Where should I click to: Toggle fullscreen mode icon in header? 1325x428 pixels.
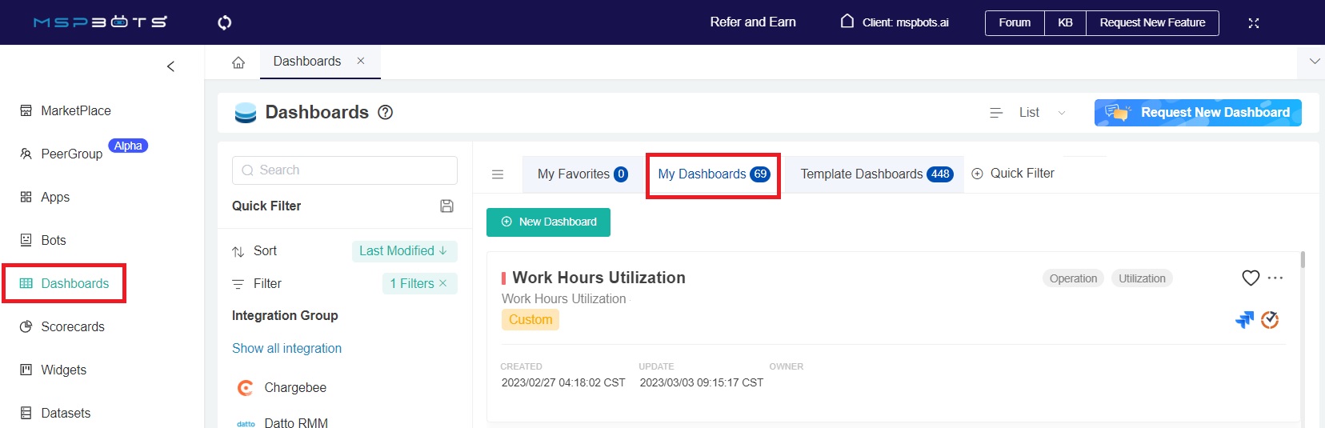[1254, 23]
